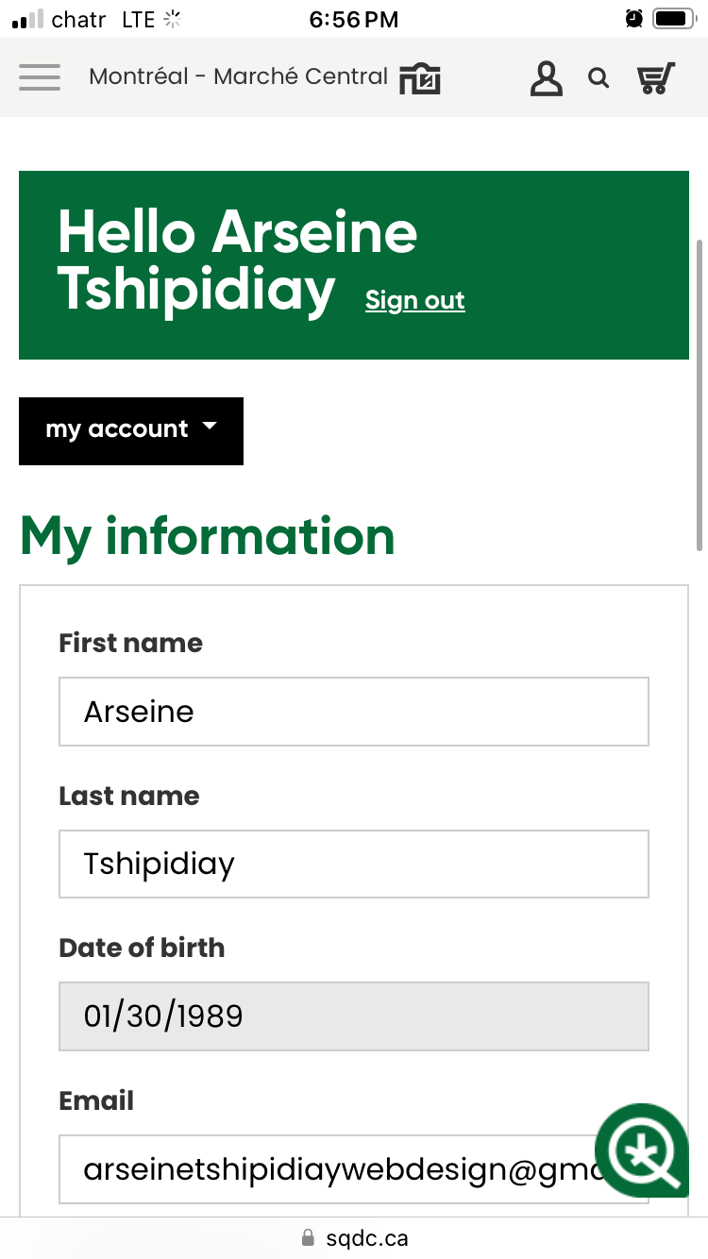Click the padlock icon beside sqdc.ca
This screenshot has width=708, height=1259.
308,1237
